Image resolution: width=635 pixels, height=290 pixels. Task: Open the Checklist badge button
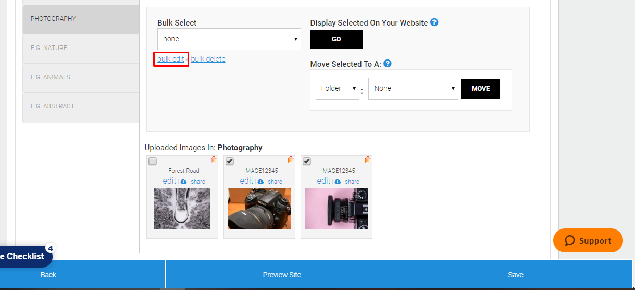point(25,256)
